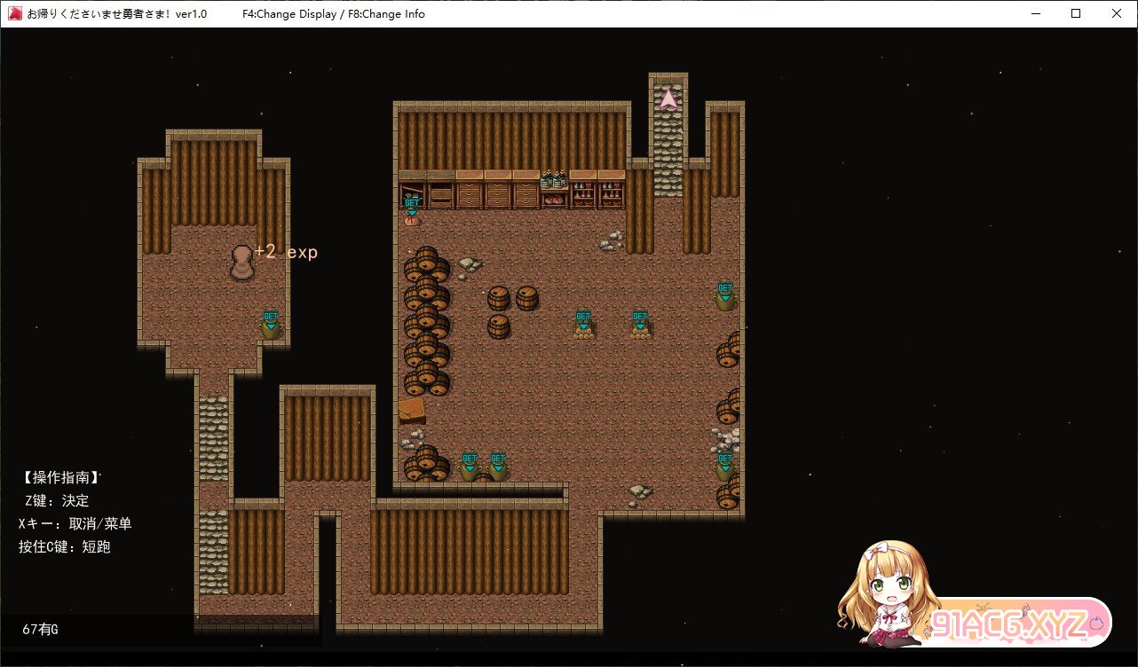Collect the GET marker beside the drawers
The image size is (1138, 667).
[411, 208]
